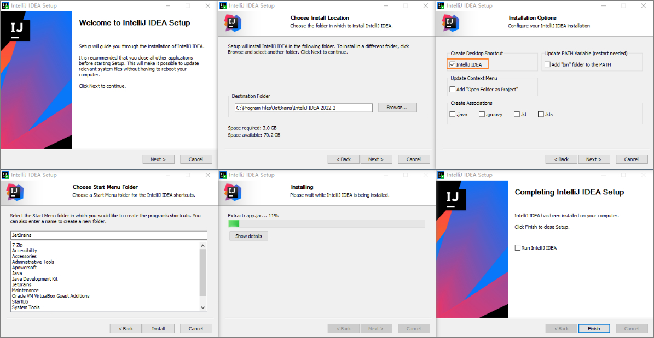The height and width of the screenshot is (338, 654).
Task: Go Back from Choose Install Location window
Action: click(343, 159)
